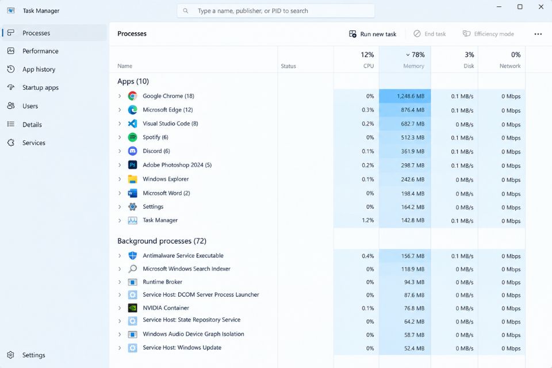Screen dimensions: 552x368
Task: Click the Windows Explorer folder icon
Action: coord(132,179)
